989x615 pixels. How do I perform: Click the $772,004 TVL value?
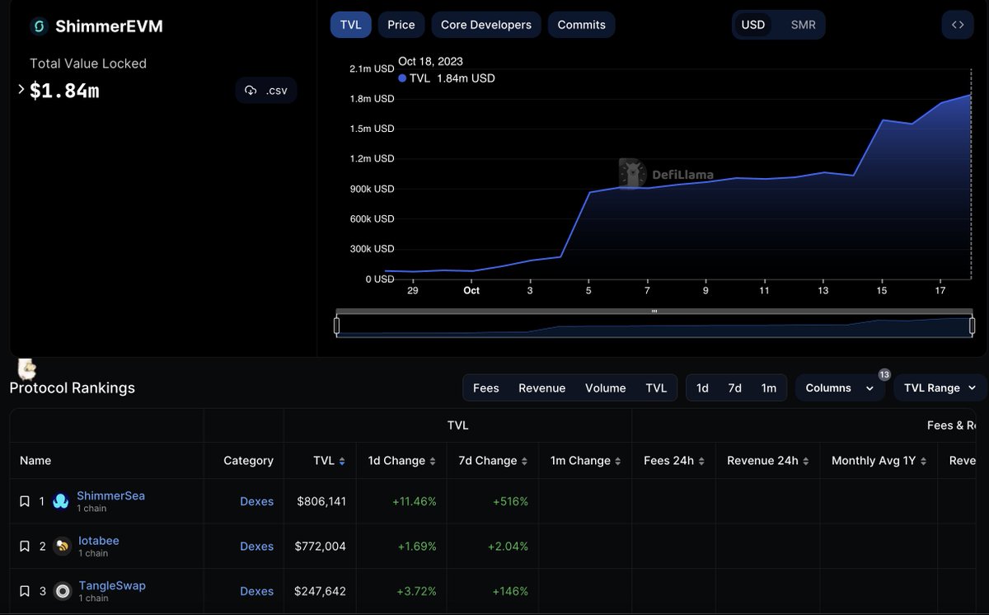pyautogui.click(x=321, y=546)
